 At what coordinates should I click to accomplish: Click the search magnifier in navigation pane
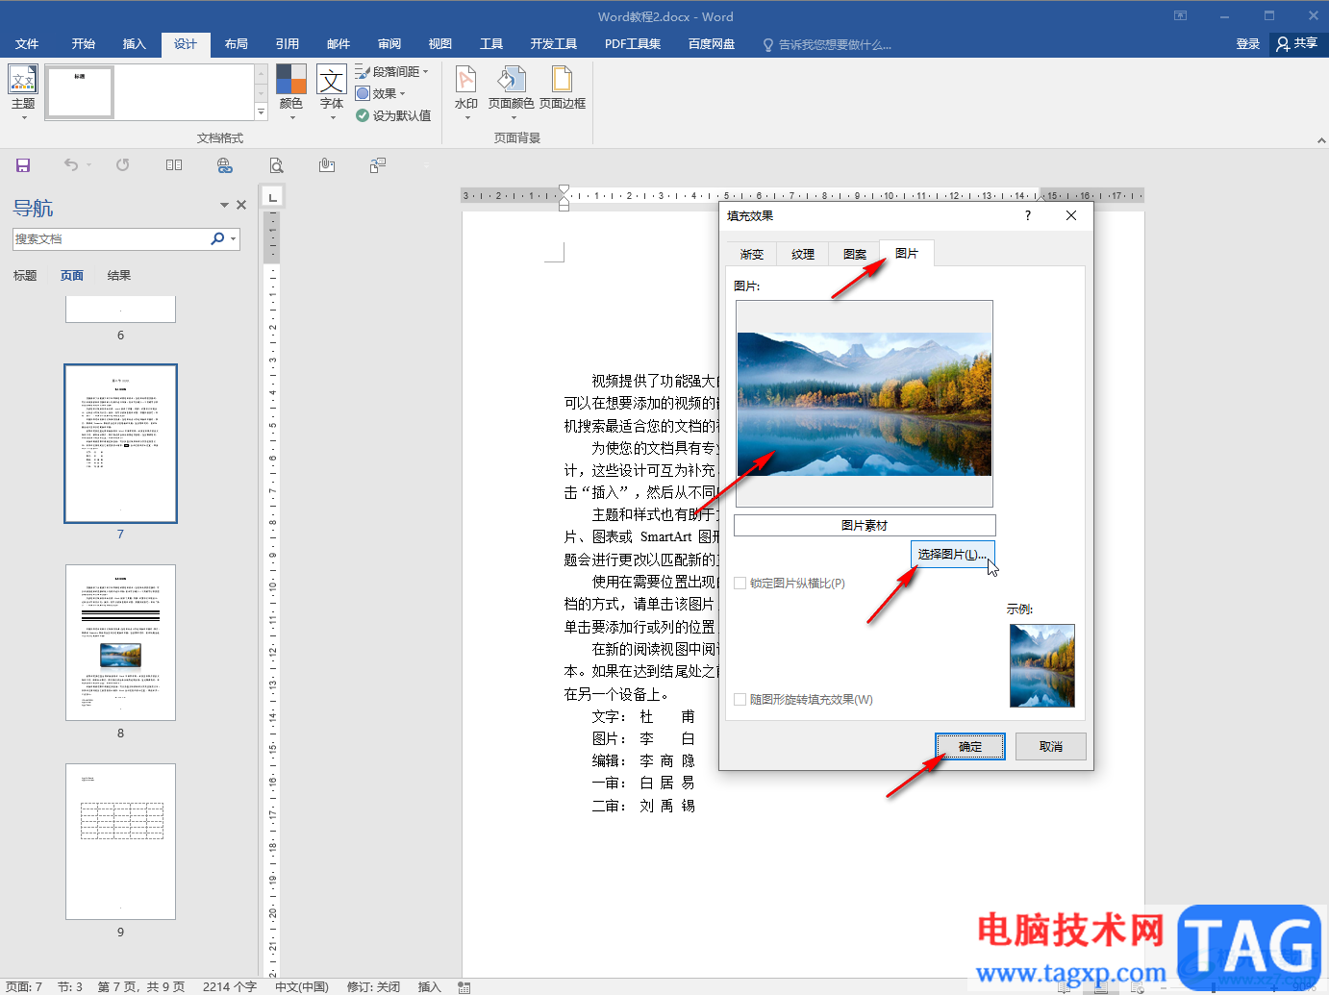click(217, 239)
